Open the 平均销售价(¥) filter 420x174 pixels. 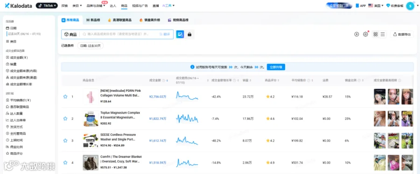click(19, 100)
